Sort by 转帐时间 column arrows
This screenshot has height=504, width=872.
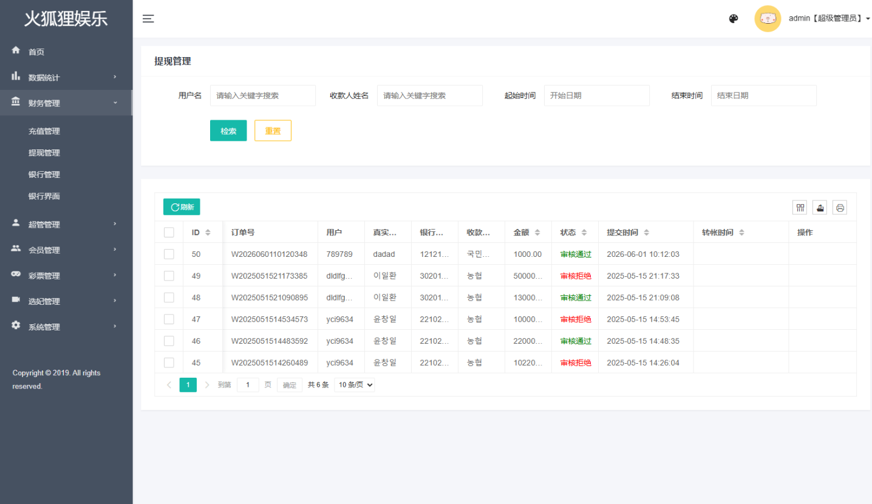[x=741, y=233]
